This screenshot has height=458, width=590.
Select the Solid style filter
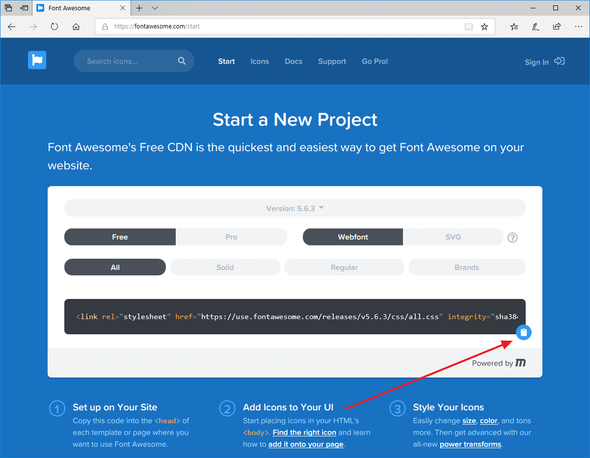point(225,268)
